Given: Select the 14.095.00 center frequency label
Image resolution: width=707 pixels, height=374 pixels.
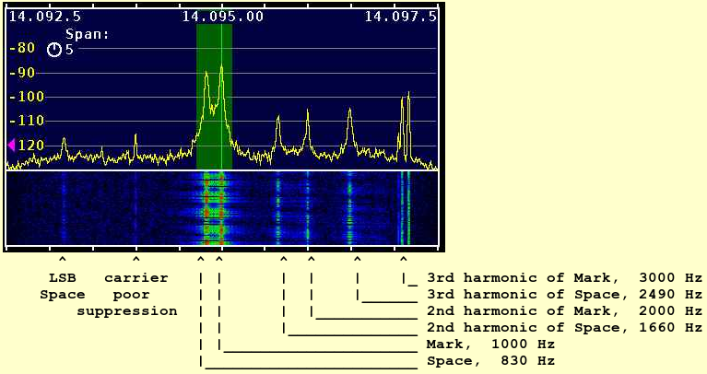Looking at the screenshot, I should (x=222, y=16).
